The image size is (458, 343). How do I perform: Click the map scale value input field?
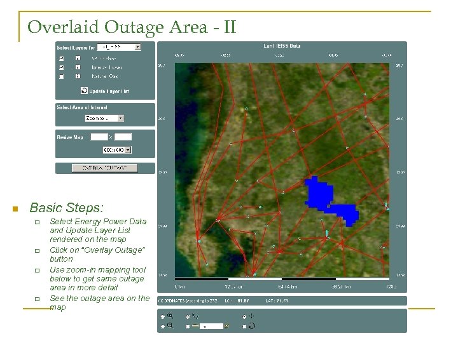point(211,326)
